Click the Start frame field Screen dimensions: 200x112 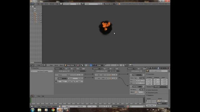tap(68, 106)
